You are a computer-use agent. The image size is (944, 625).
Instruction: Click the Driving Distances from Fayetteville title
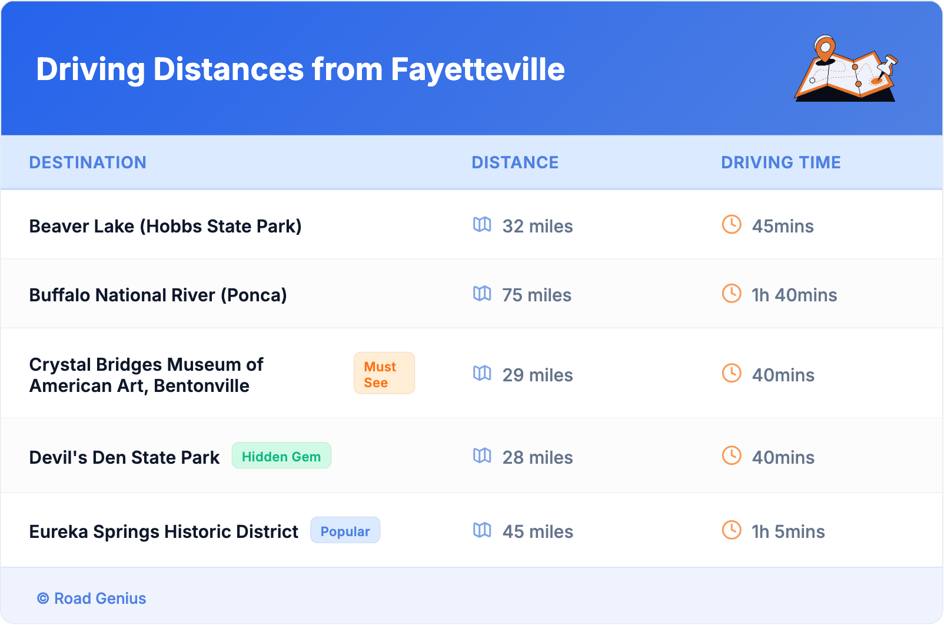click(x=300, y=69)
